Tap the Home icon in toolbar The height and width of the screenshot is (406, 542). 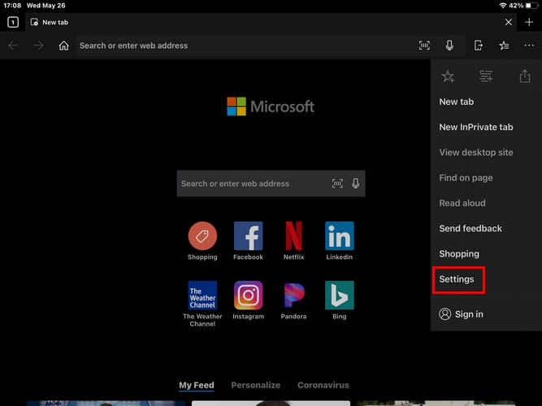[x=63, y=45]
